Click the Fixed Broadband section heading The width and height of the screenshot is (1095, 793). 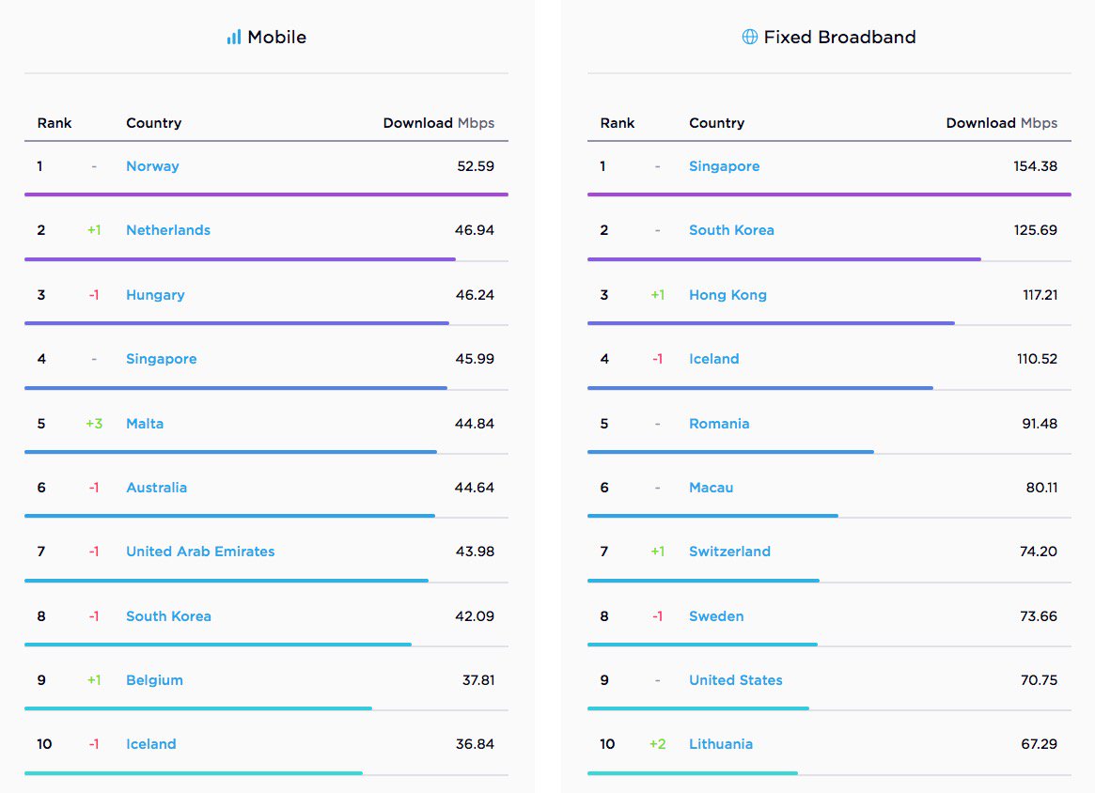click(x=839, y=38)
